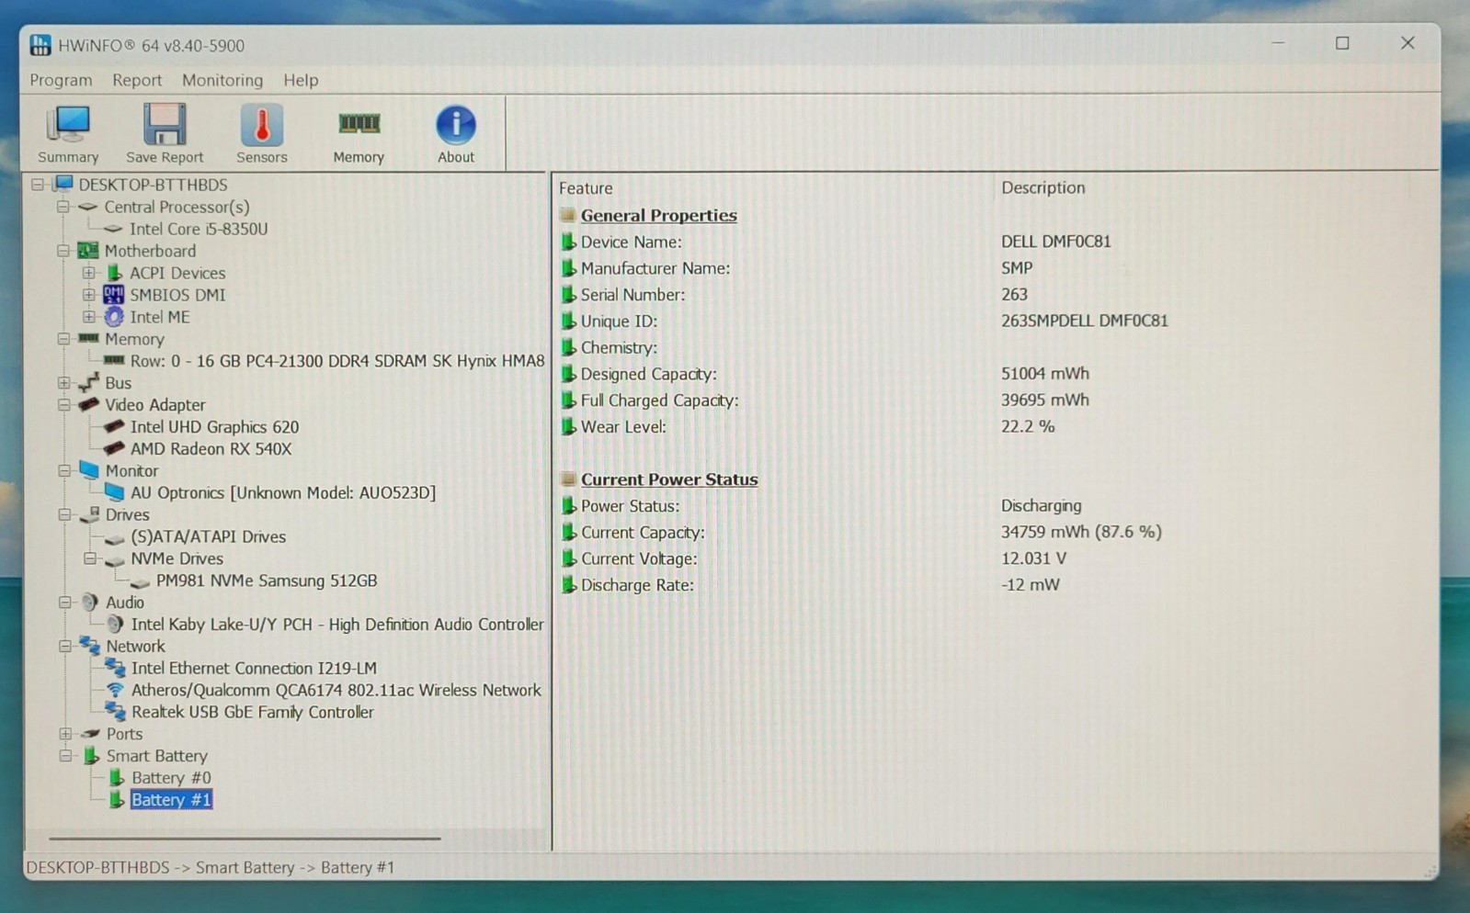Click the Intel Ethernet Connection adapter icon

click(x=115, y=668)
